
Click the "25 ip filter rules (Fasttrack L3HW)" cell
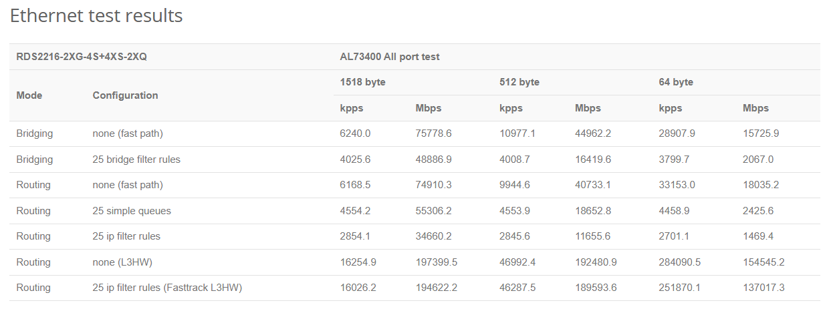tap(167, 288)
